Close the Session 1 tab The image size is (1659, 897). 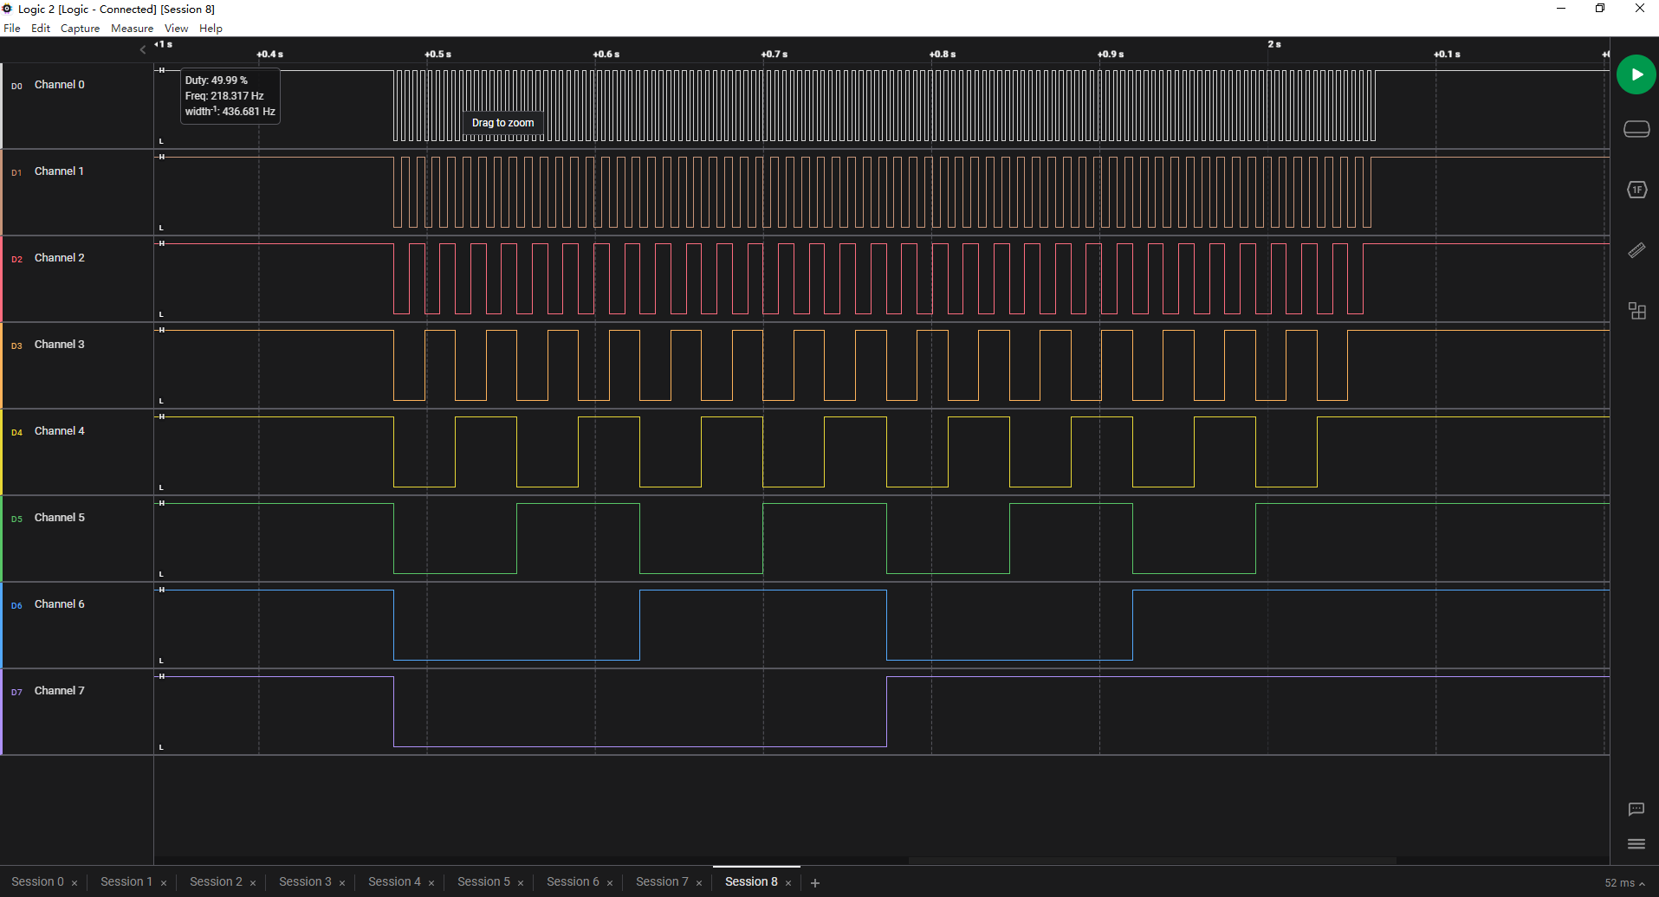pos(164,883)
